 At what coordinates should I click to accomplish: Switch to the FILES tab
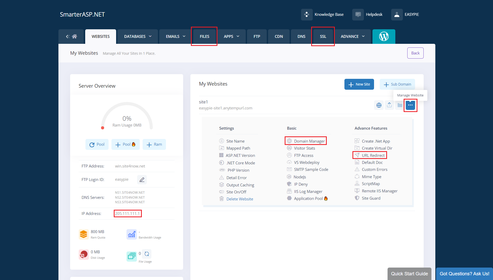pyautogui.click(x=204, y=36)
